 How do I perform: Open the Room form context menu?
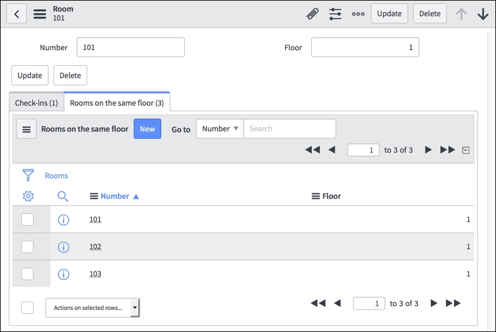tap(40, 14)
